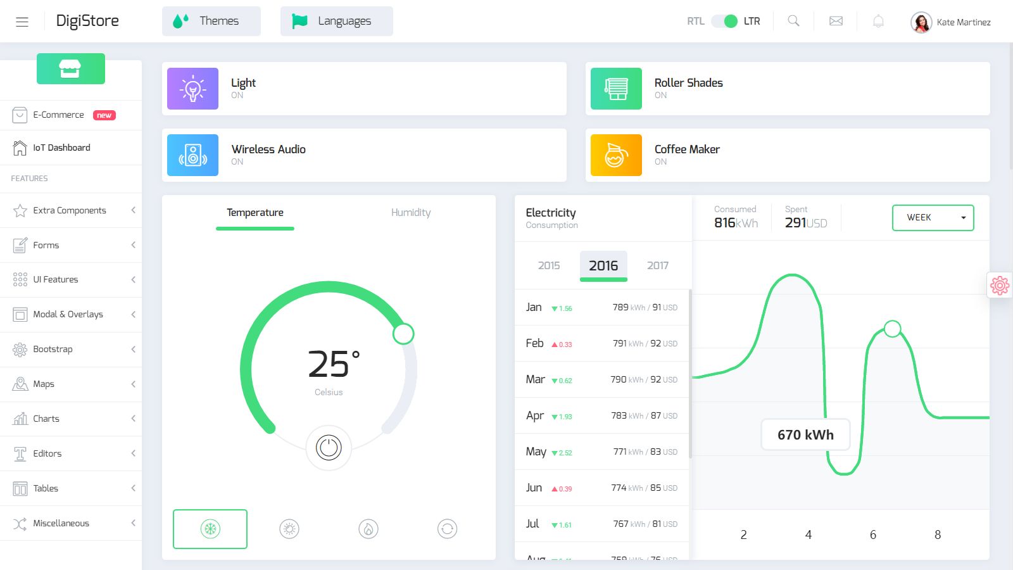Open the Themes button
This screenshot has width=1013, height=570.
tap(211, 21)
